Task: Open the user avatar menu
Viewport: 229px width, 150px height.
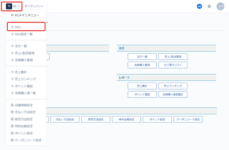Action: pos(220,6)
